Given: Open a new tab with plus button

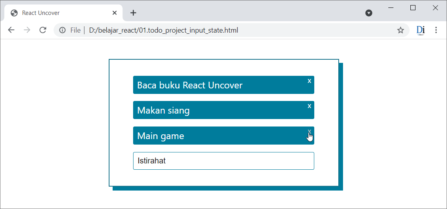Looking at the screenshot, I should coord(133,13).
